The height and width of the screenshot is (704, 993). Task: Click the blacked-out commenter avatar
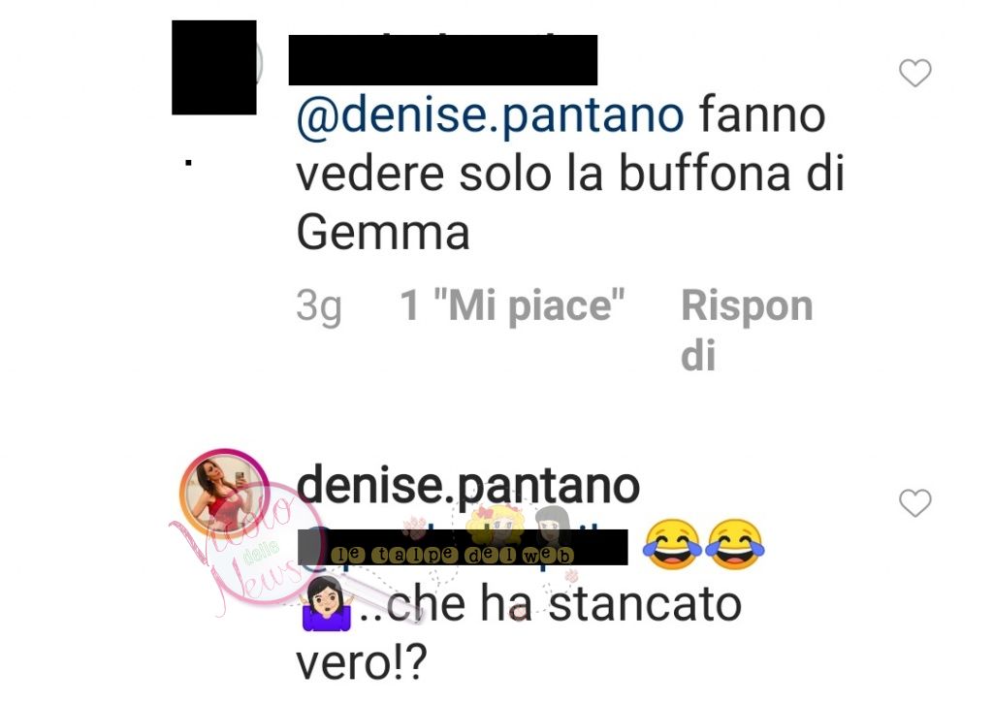pos(214,67)
